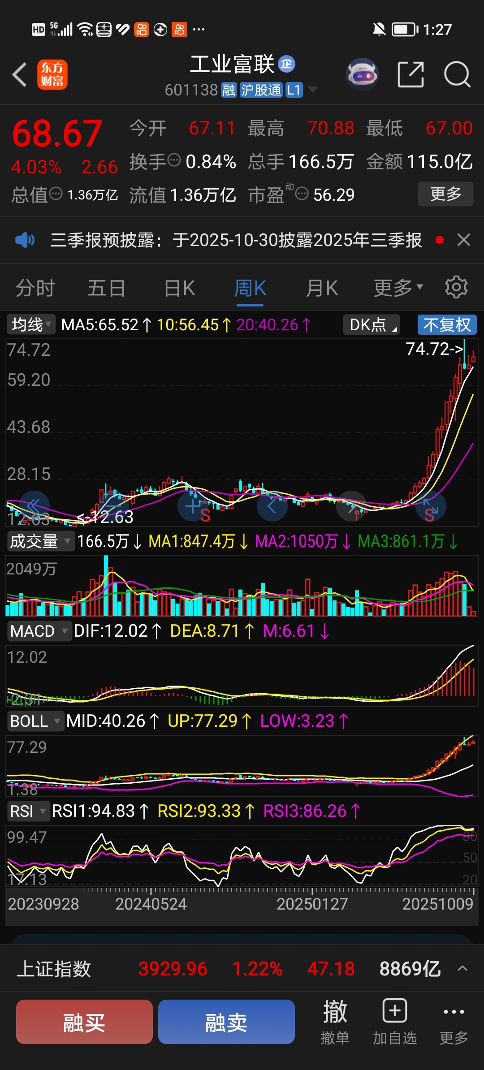Close the 三季报预披露 notice bar
The width and height of the screenshot is (484, 1070).
(x=464, y=240)
